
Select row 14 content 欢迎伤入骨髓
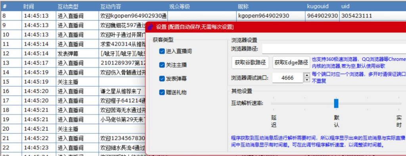coord(122,72)
